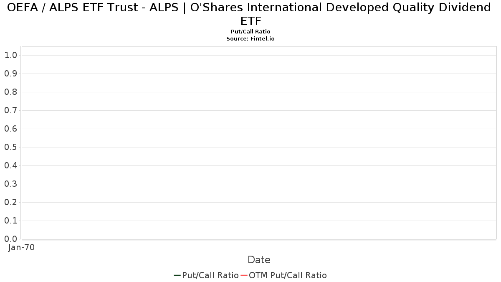The image size is (501, 282).
Task: Click the 0.9 y-axis tick label
Action: point(10,74)
